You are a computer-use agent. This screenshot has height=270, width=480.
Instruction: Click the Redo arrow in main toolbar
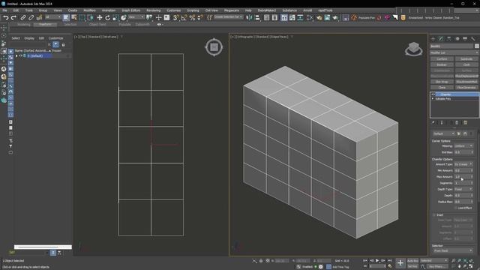click(x=13, y=18)
